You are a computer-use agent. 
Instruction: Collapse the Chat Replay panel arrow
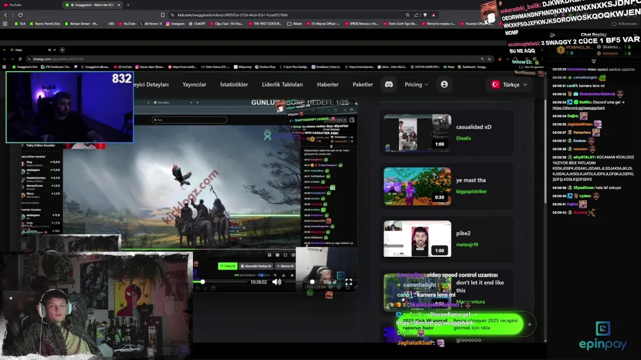coord(552,35)
